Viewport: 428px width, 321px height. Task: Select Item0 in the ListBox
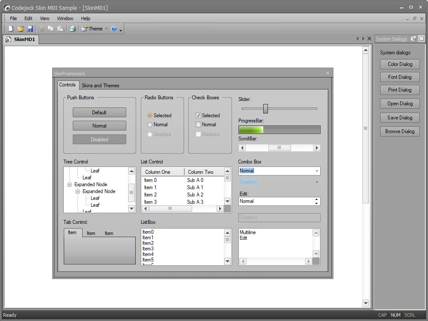click(148, 232)
